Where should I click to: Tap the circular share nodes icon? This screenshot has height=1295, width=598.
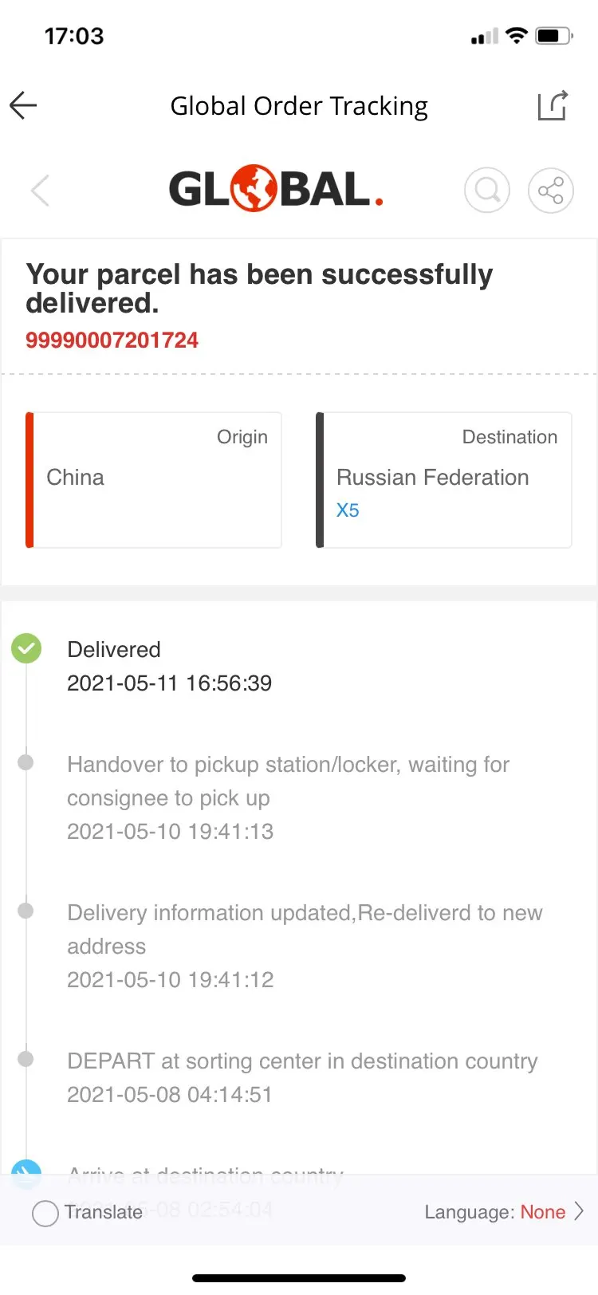(551, 191)
